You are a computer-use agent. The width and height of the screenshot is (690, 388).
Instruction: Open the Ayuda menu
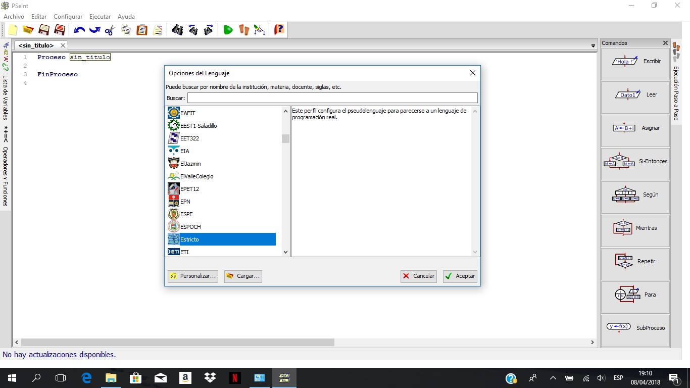point(126,17)
